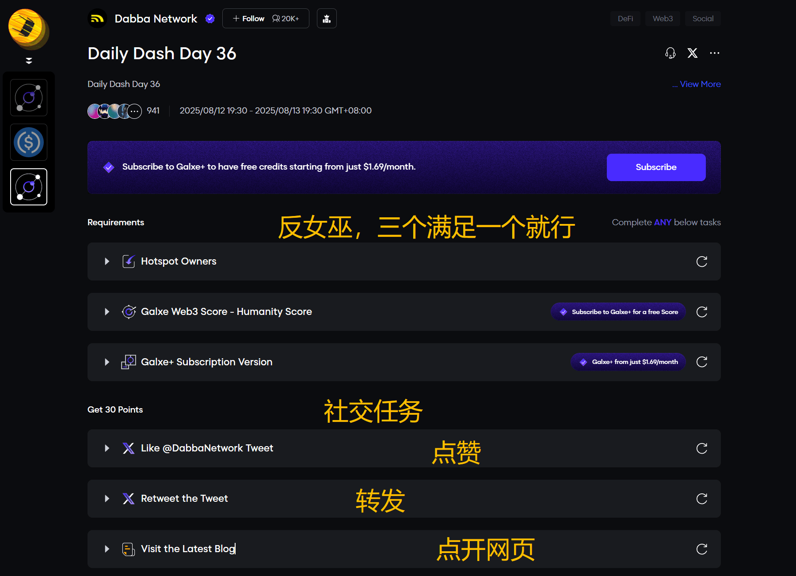This screenshot has width=796, height=576.
Task: Refresh the Visit the Latest Blog status
Action: coord(702,549)
